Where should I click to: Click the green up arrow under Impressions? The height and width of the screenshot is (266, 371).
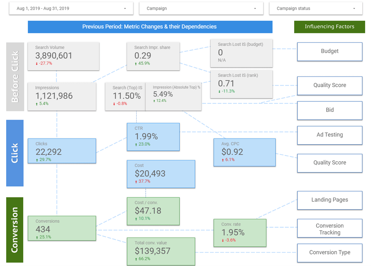pos(37,104)
